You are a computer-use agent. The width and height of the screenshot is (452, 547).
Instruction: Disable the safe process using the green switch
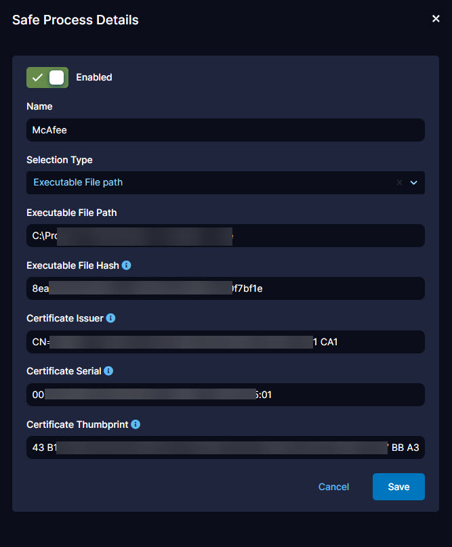(47, 77)
